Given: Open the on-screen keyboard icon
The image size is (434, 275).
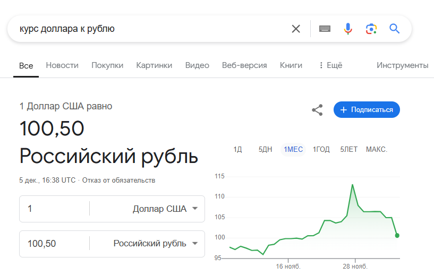Looking at the screenshot, I should [x=325, y=29].
